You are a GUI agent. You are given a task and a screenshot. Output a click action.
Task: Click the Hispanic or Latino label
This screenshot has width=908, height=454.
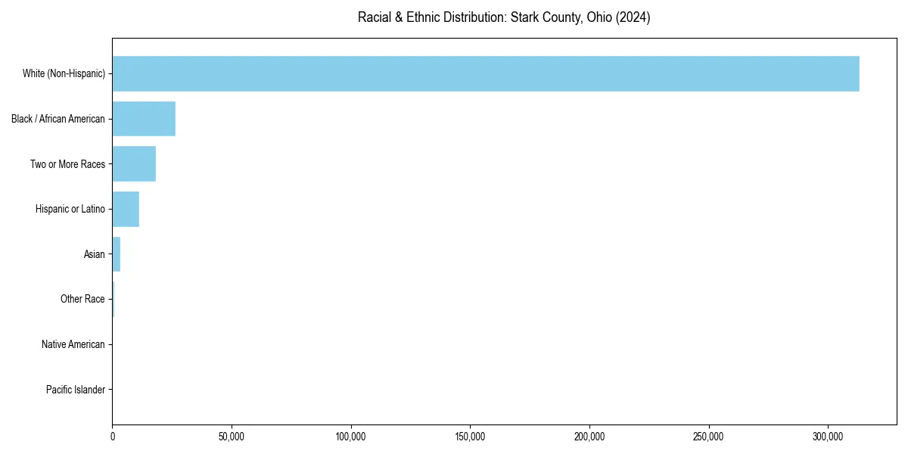click(x=70, y=209)
